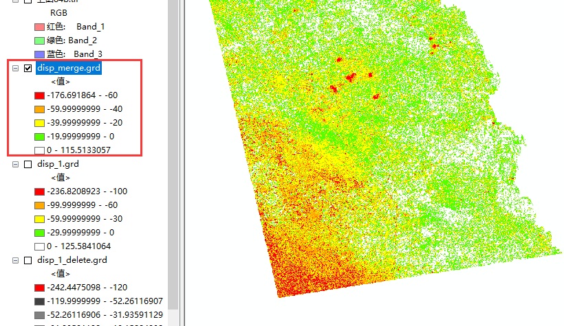This screenshot has height=326, width=564.
Task: Collapse the disp_merge.grd layer legend
Action: point(15,68)
